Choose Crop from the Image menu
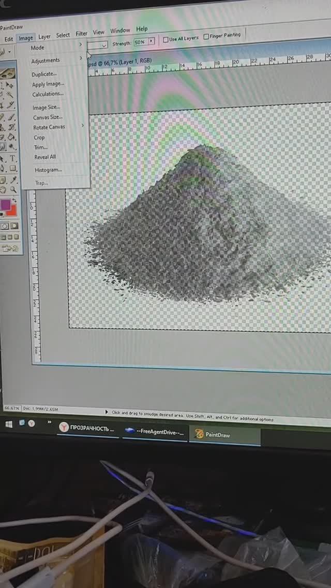This screenshot has height=588, width=331. pos(39,138)
